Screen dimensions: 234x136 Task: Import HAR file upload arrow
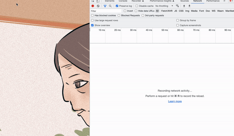[184, 6]
